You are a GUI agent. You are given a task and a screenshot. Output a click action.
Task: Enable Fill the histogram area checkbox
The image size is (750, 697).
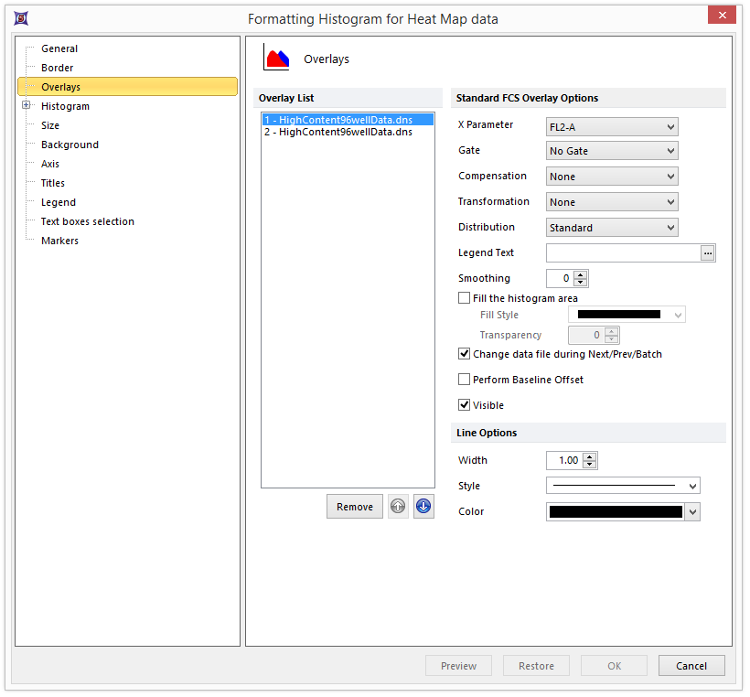tap(465, 298)
